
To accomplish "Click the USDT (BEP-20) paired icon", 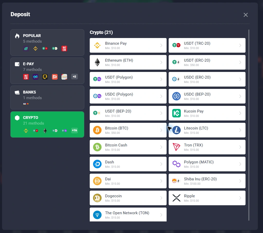I will [97, 113].
